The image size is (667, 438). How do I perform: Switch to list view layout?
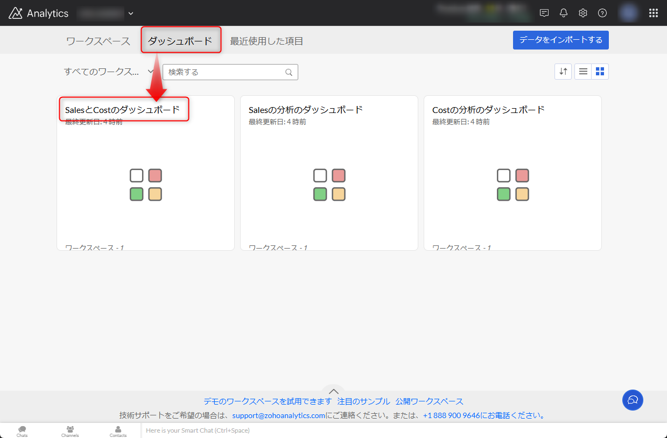click(583, 72)
